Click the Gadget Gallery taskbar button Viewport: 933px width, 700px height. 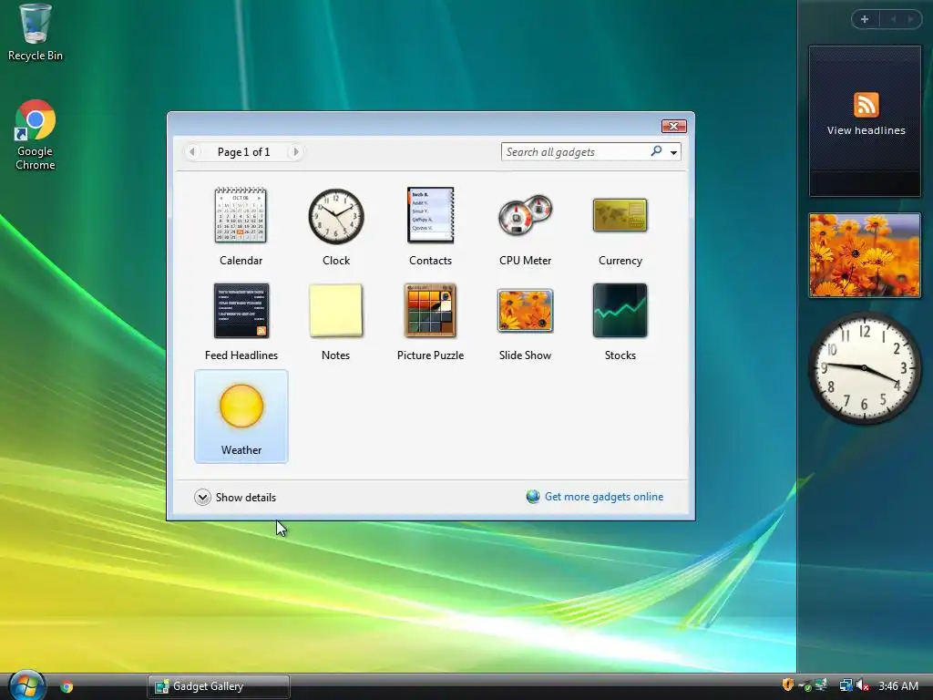point(219,686)
